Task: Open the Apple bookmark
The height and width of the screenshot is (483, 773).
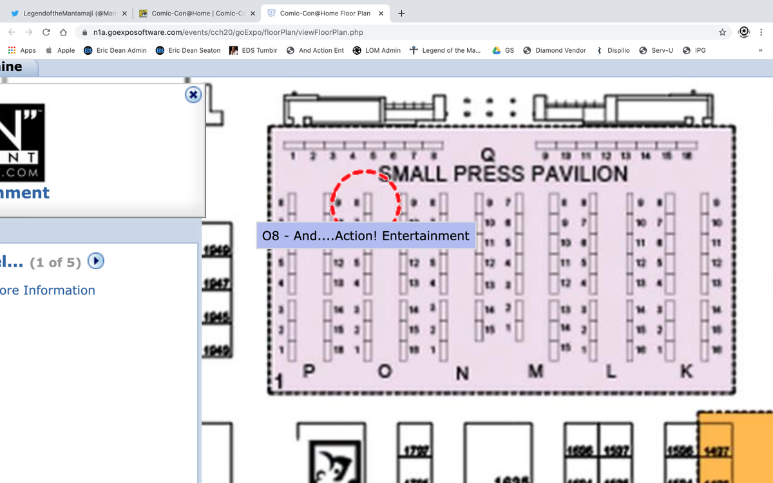Action: click(x=60, y=50)
